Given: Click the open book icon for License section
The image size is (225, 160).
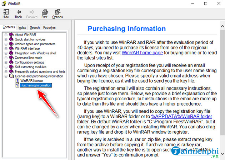Looking at the screenshot, I should [x=11, y=76].
